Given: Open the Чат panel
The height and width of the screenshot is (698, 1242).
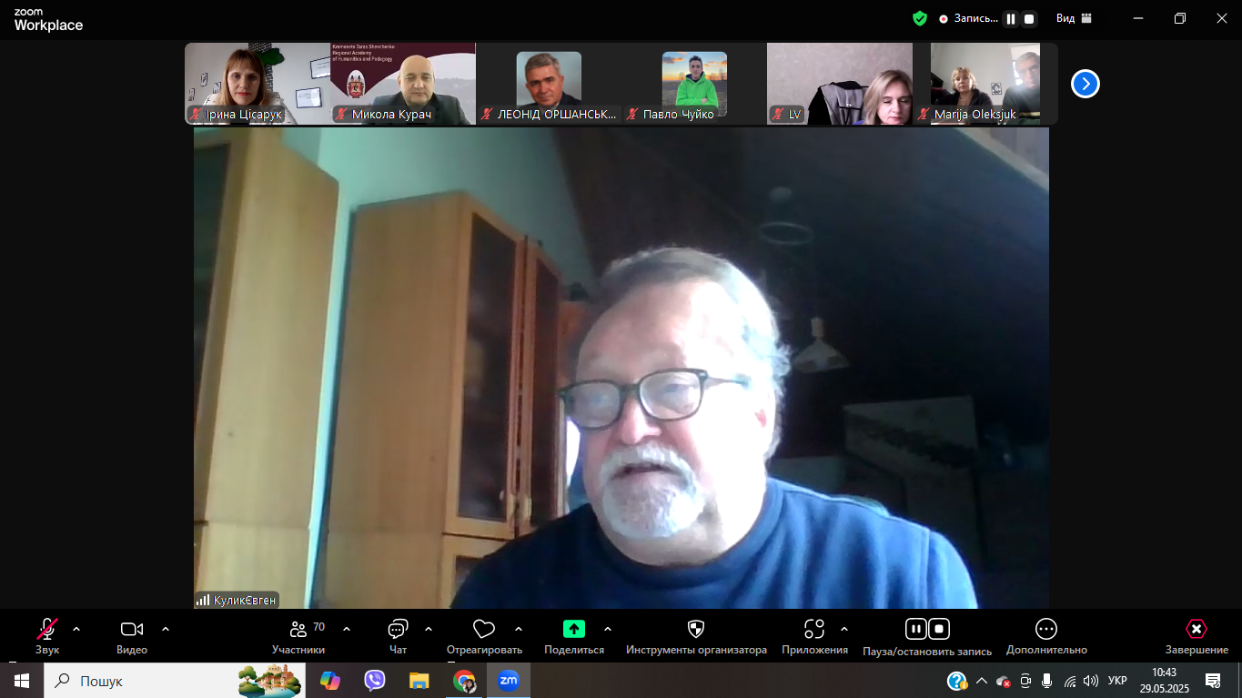Looking at the screenshot, I should (398, 629).
